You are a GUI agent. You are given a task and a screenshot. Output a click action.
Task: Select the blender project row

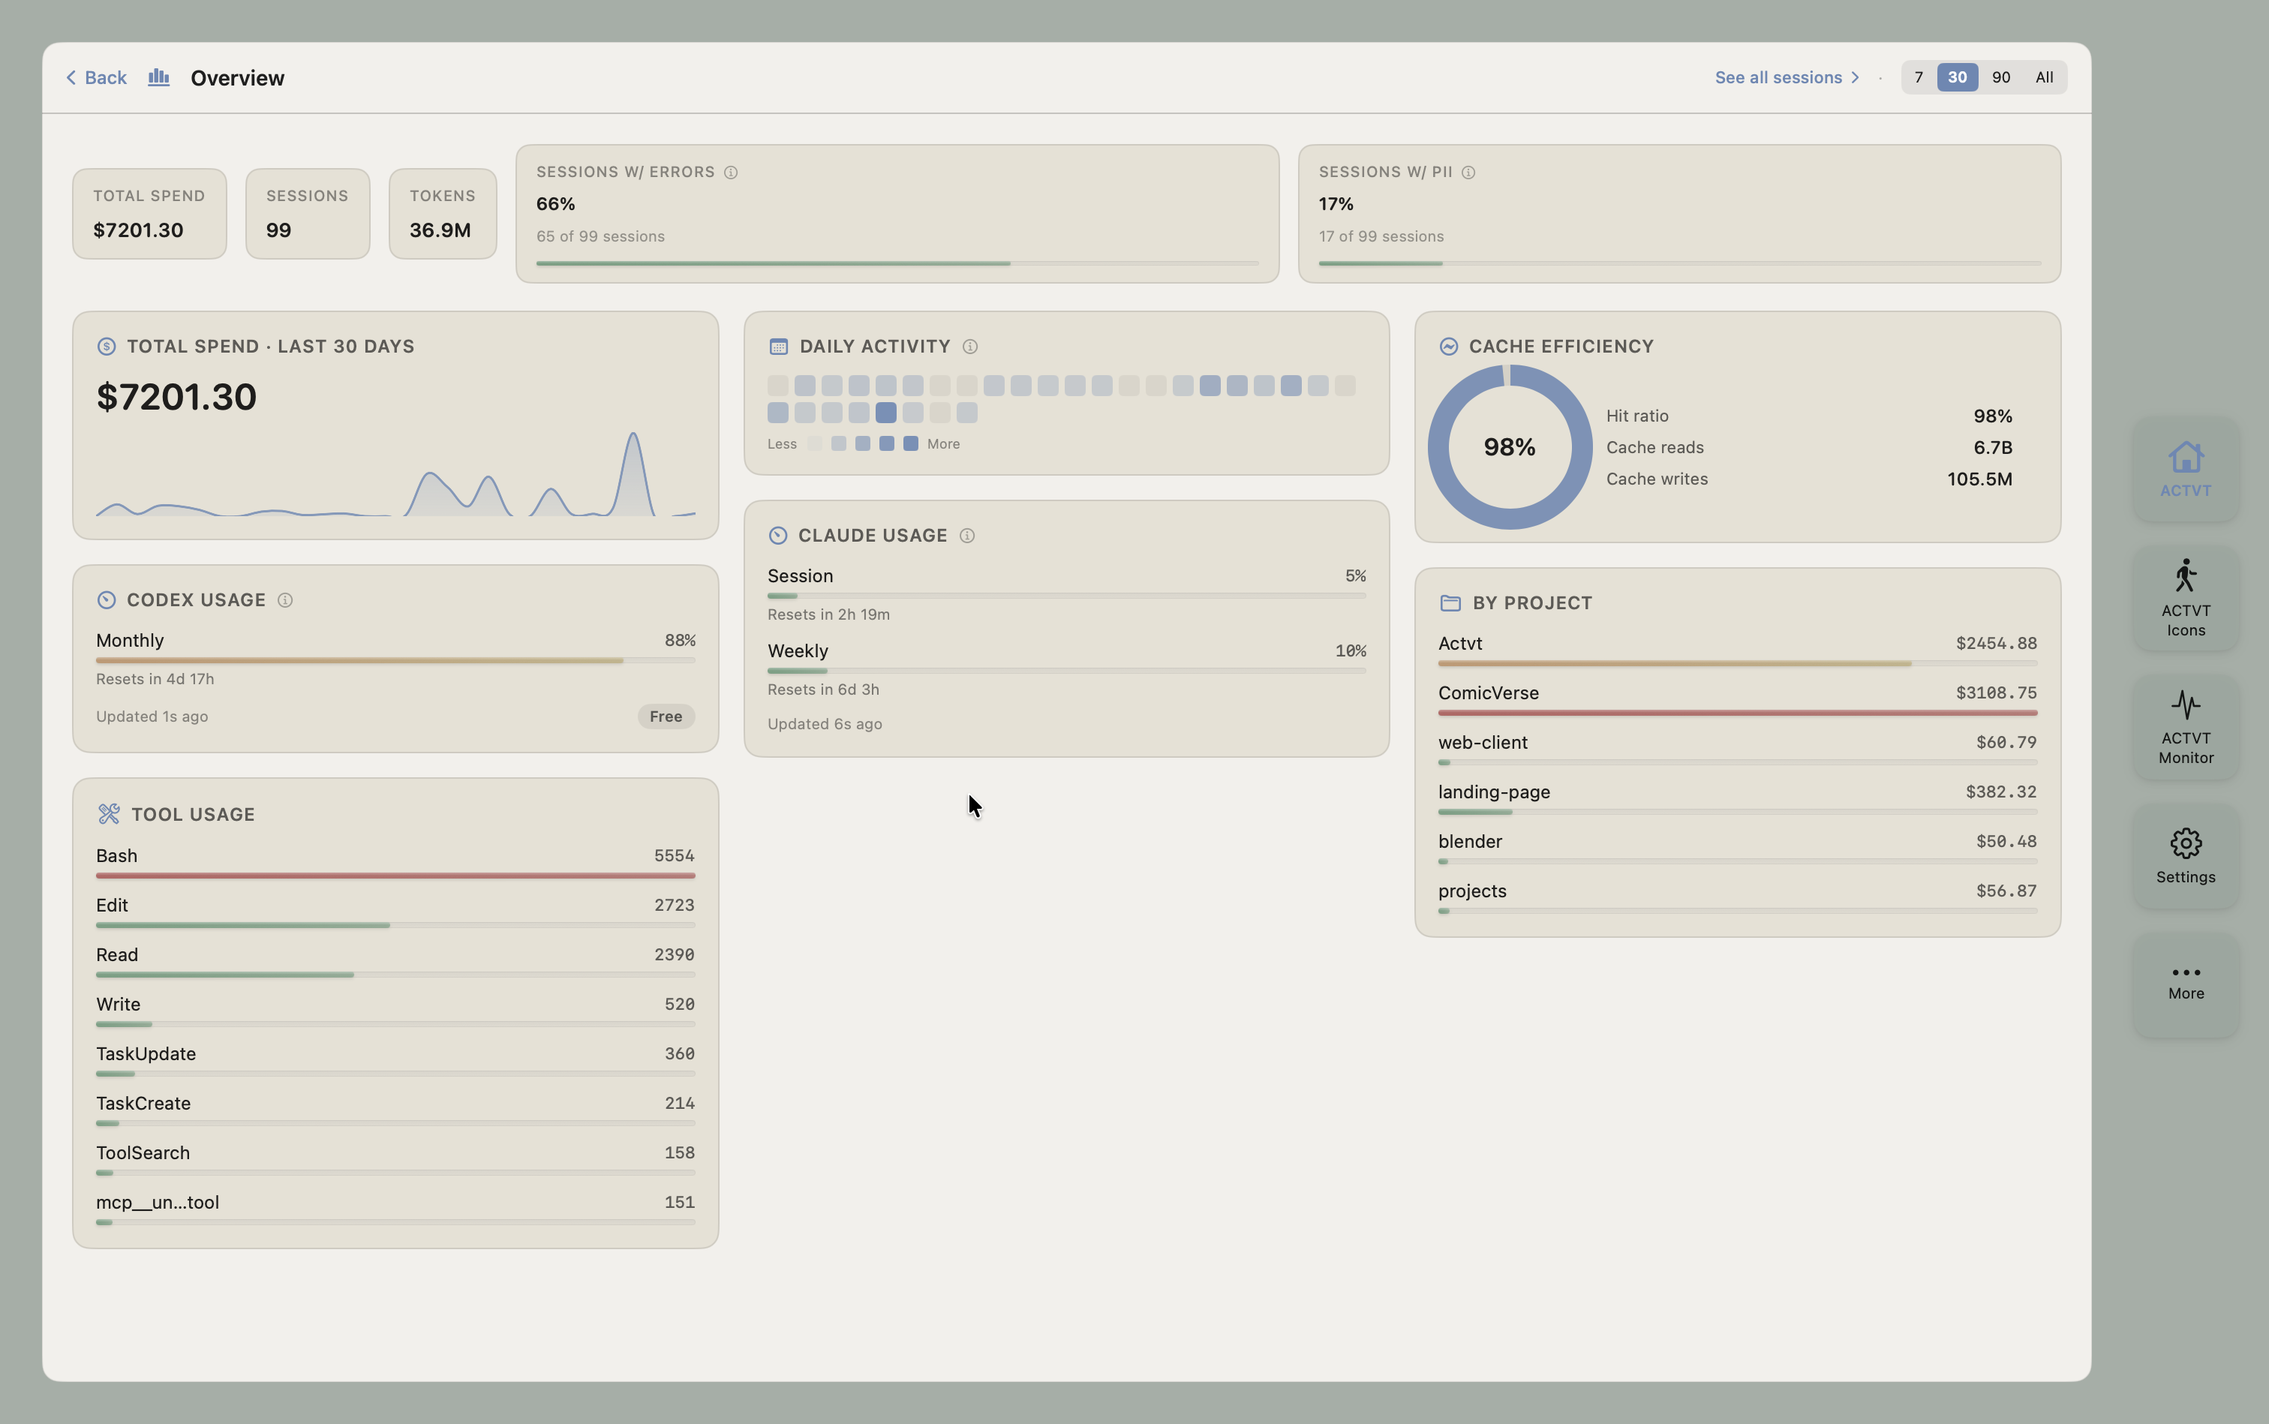point(1737,849)
